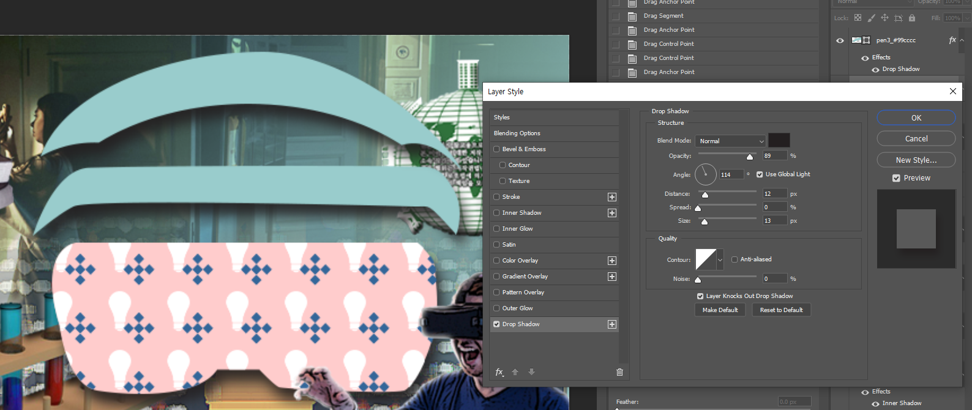Uncheck the Drop Shadow checkbox

pyautogui.click(x=496, y=324)
